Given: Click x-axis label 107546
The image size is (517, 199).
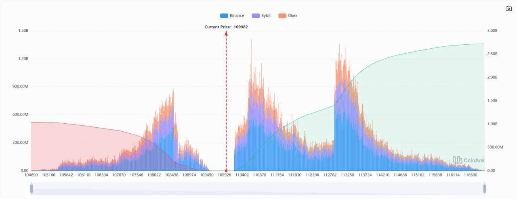Looking at the screenshot, I should [137, 175].
